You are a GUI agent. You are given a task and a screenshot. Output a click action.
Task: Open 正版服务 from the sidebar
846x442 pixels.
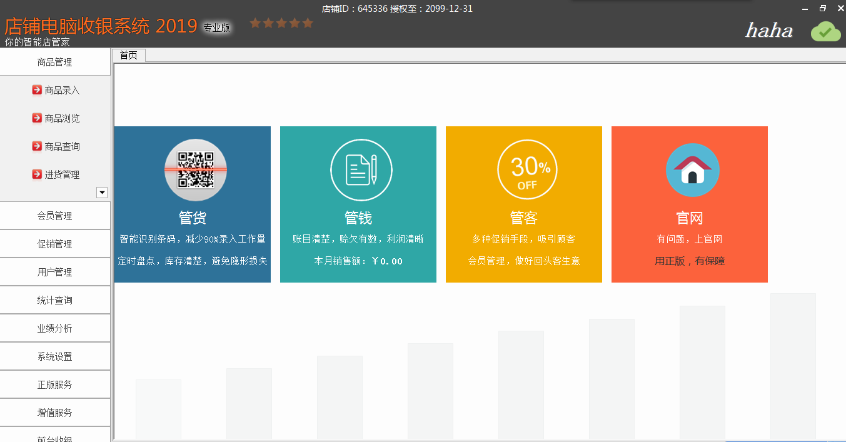click(55, 384)
